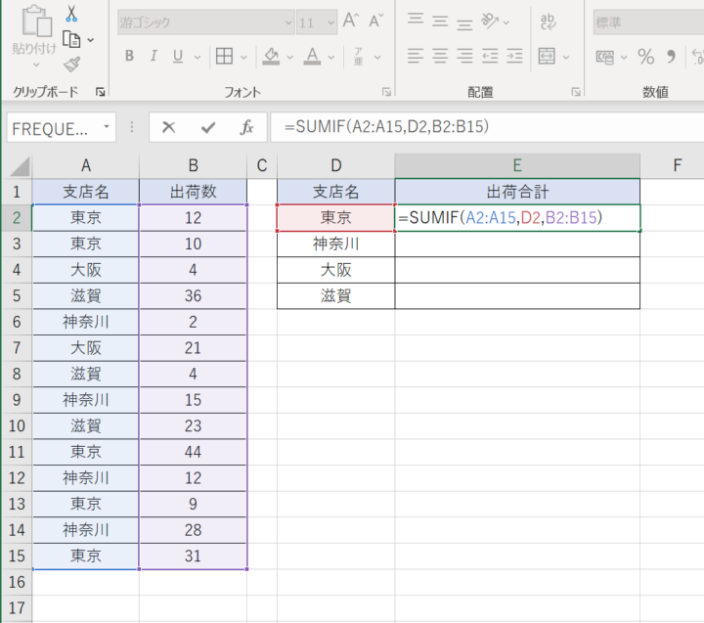Image resolution: width=704 pixels, height=623 pixels.
Task: Click the accounting number format icon
Action: click(x=605, y=57)
